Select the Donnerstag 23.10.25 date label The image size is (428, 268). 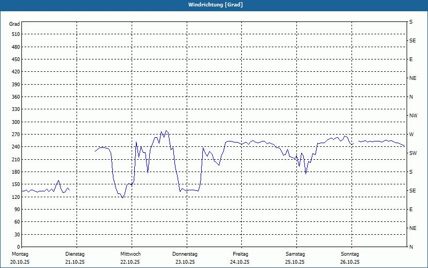185,258
